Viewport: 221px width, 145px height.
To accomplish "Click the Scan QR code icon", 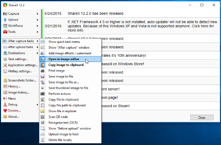I will [x=43, y=117].
